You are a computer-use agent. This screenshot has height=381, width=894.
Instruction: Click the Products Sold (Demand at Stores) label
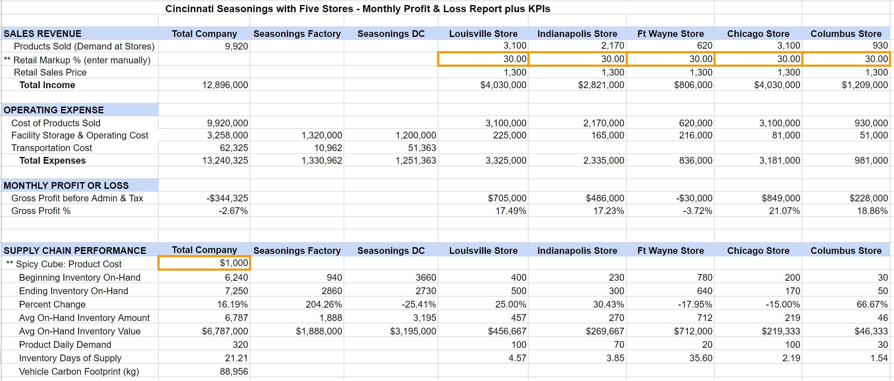coord(84,46)
